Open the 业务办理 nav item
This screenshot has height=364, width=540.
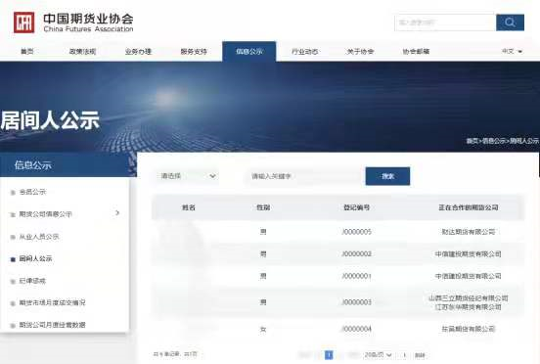pos(138,52)
